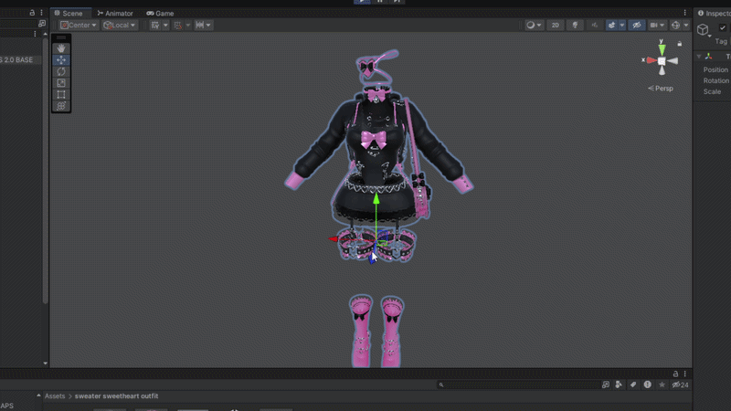Select the Move tool in the toolbar

pyautogui.click(x=61, y=60)
